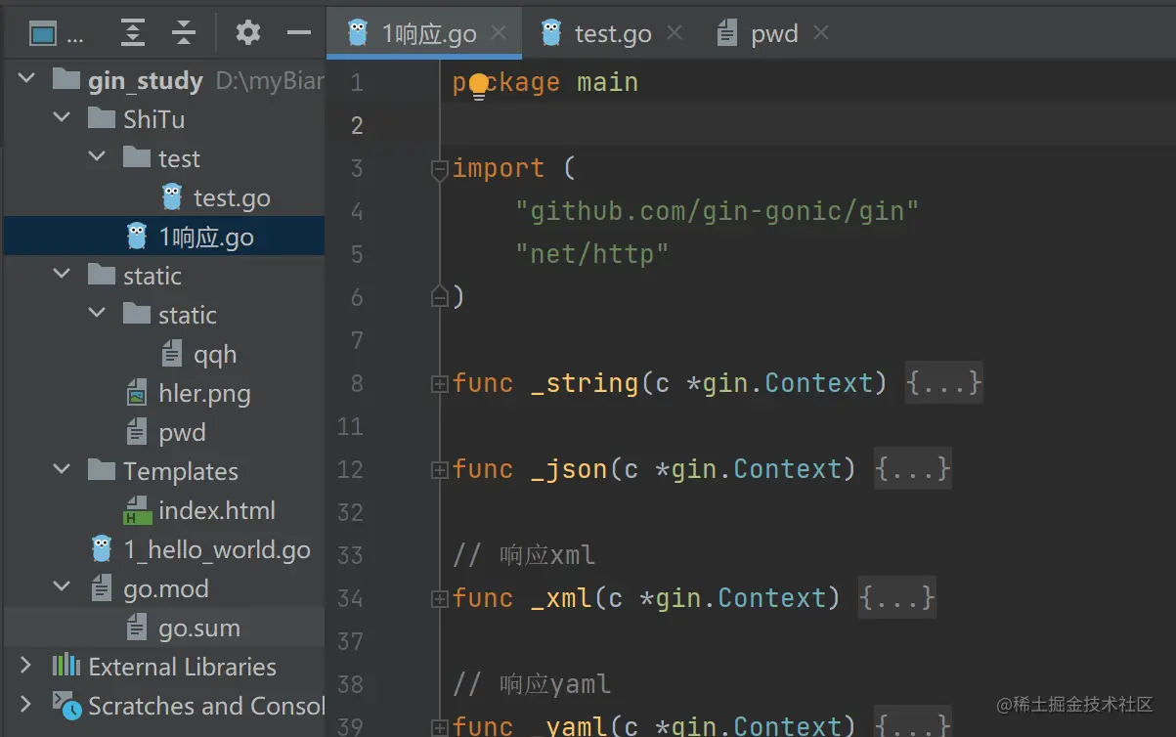The image size is (1176, 737).
Task: Expand collapsed {...} of _xml function
Action: (896, 598)
